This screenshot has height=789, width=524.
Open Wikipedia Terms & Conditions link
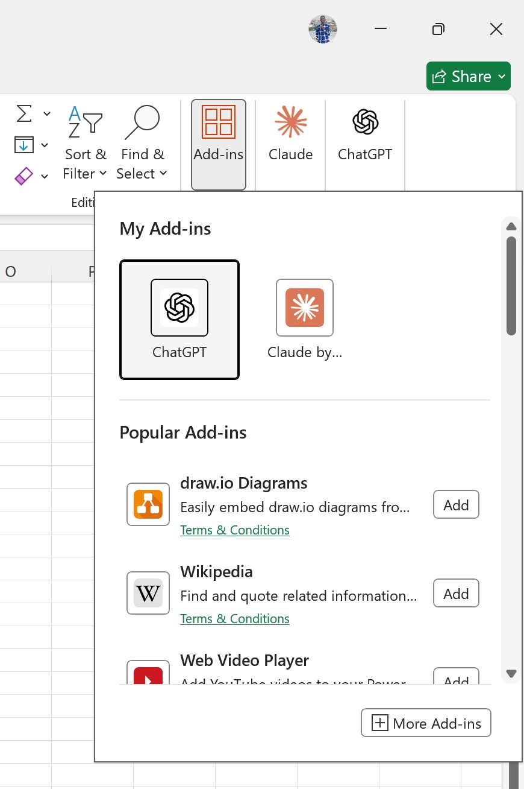pyautogui.click(x=235, y=618)
